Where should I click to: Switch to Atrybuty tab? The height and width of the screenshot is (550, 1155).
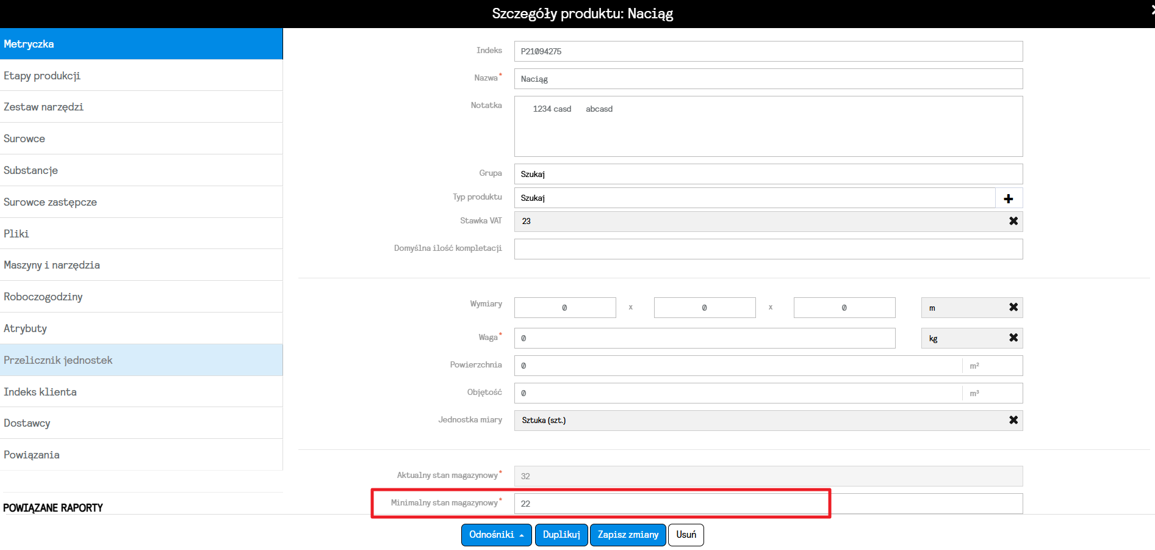[x=141, y=328]
